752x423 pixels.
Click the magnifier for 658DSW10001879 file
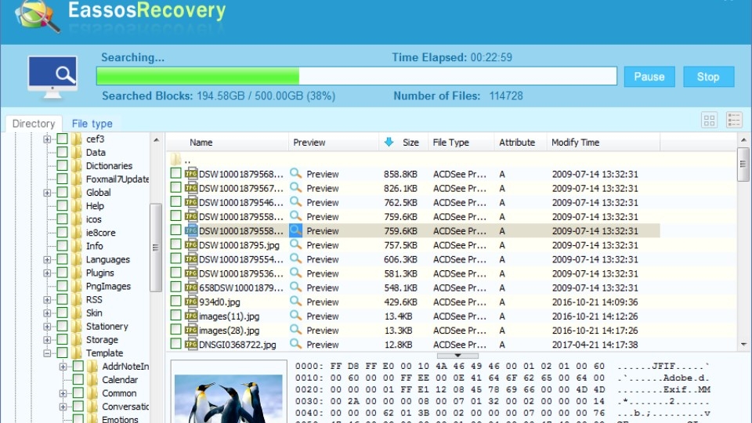point(295,287)
